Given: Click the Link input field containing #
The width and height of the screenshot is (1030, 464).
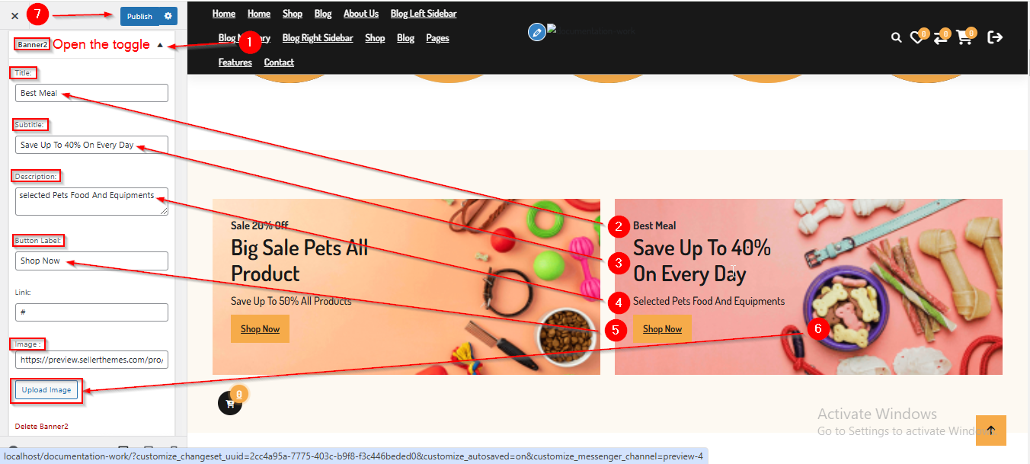Looking at the screenshot, I should (91, 312).
